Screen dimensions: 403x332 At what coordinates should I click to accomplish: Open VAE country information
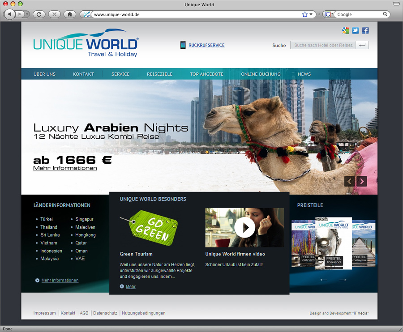80,258
